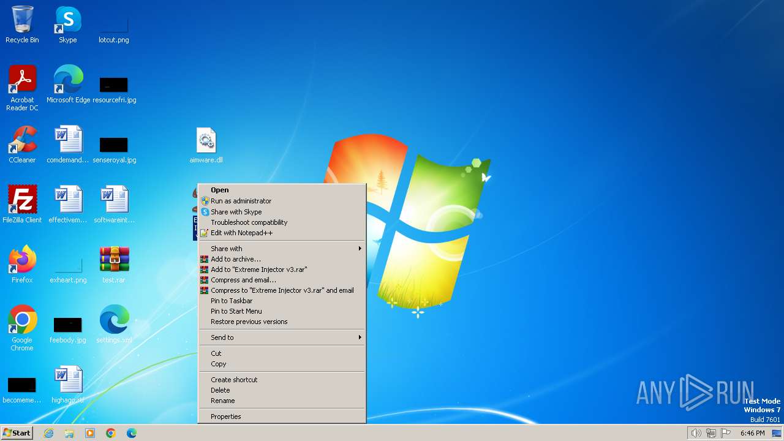Choose Pin to Taskbar

pyautogui.click(x=282, y=301)
